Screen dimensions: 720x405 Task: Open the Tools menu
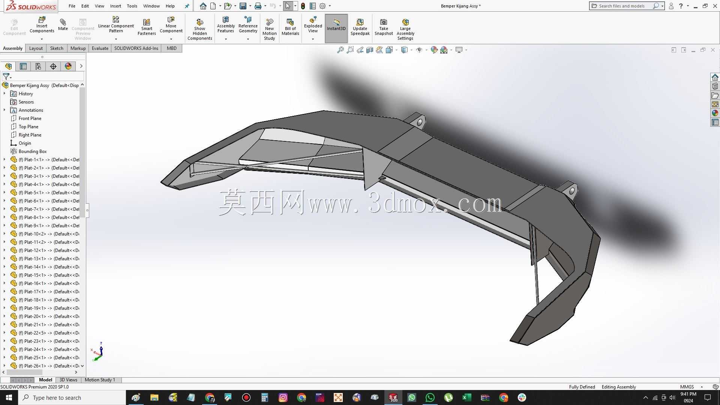click(132, 6)
